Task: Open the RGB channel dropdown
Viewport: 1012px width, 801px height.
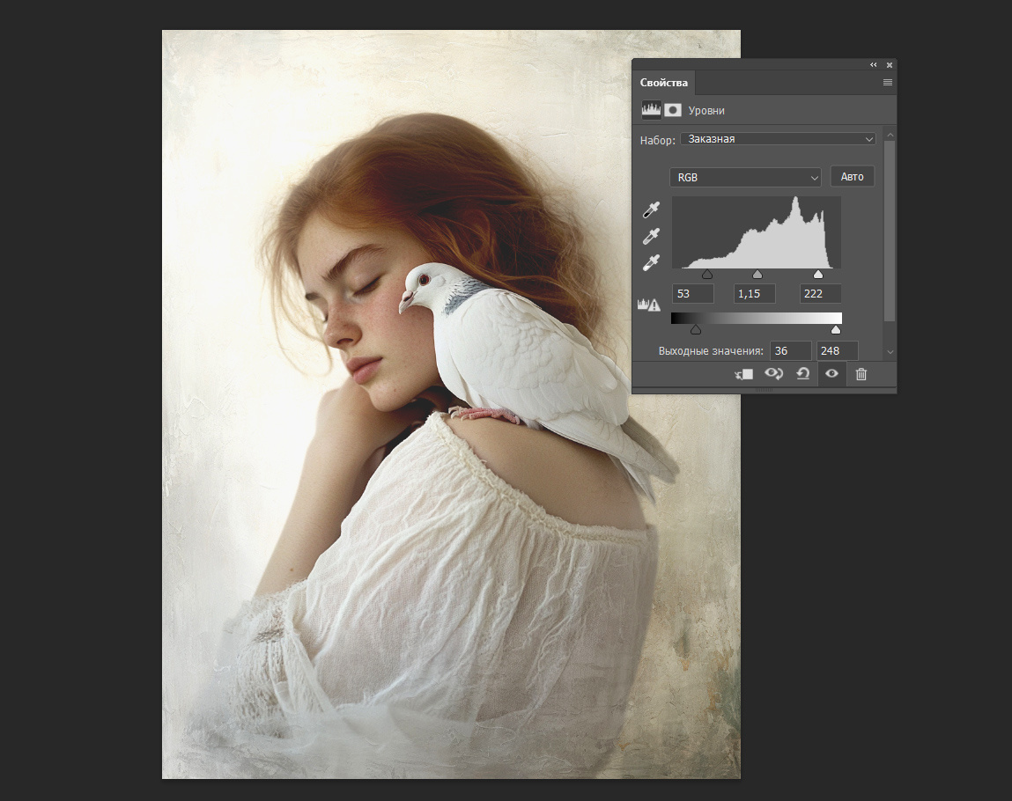Action: [x=745, y=177]
